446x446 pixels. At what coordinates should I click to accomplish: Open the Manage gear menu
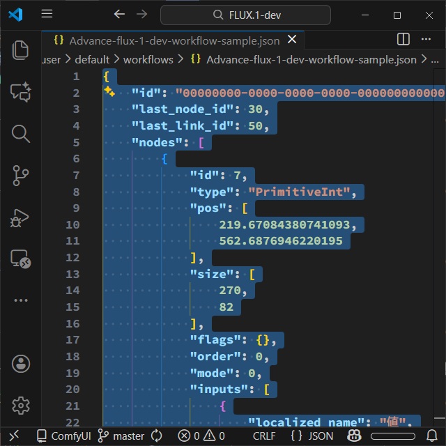coord(21,405)
